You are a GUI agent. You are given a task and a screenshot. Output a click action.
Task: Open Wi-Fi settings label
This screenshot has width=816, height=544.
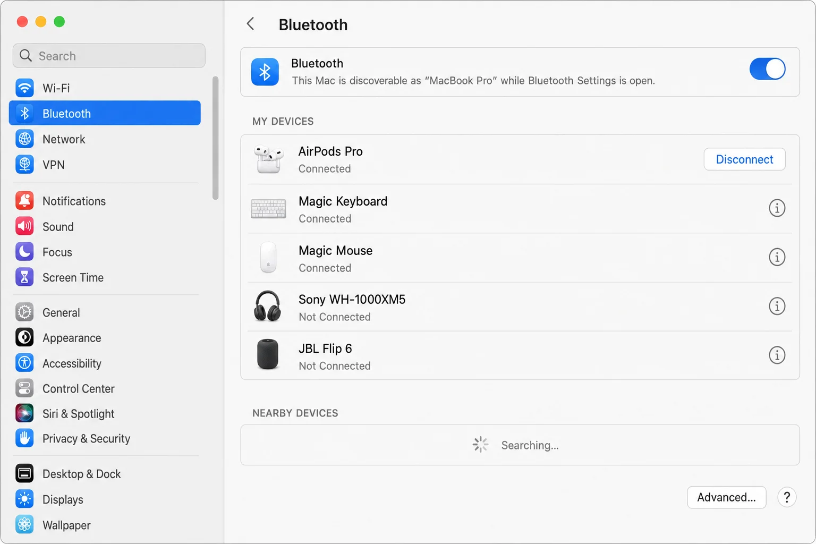pyautogui.click(x=56, y=88)
